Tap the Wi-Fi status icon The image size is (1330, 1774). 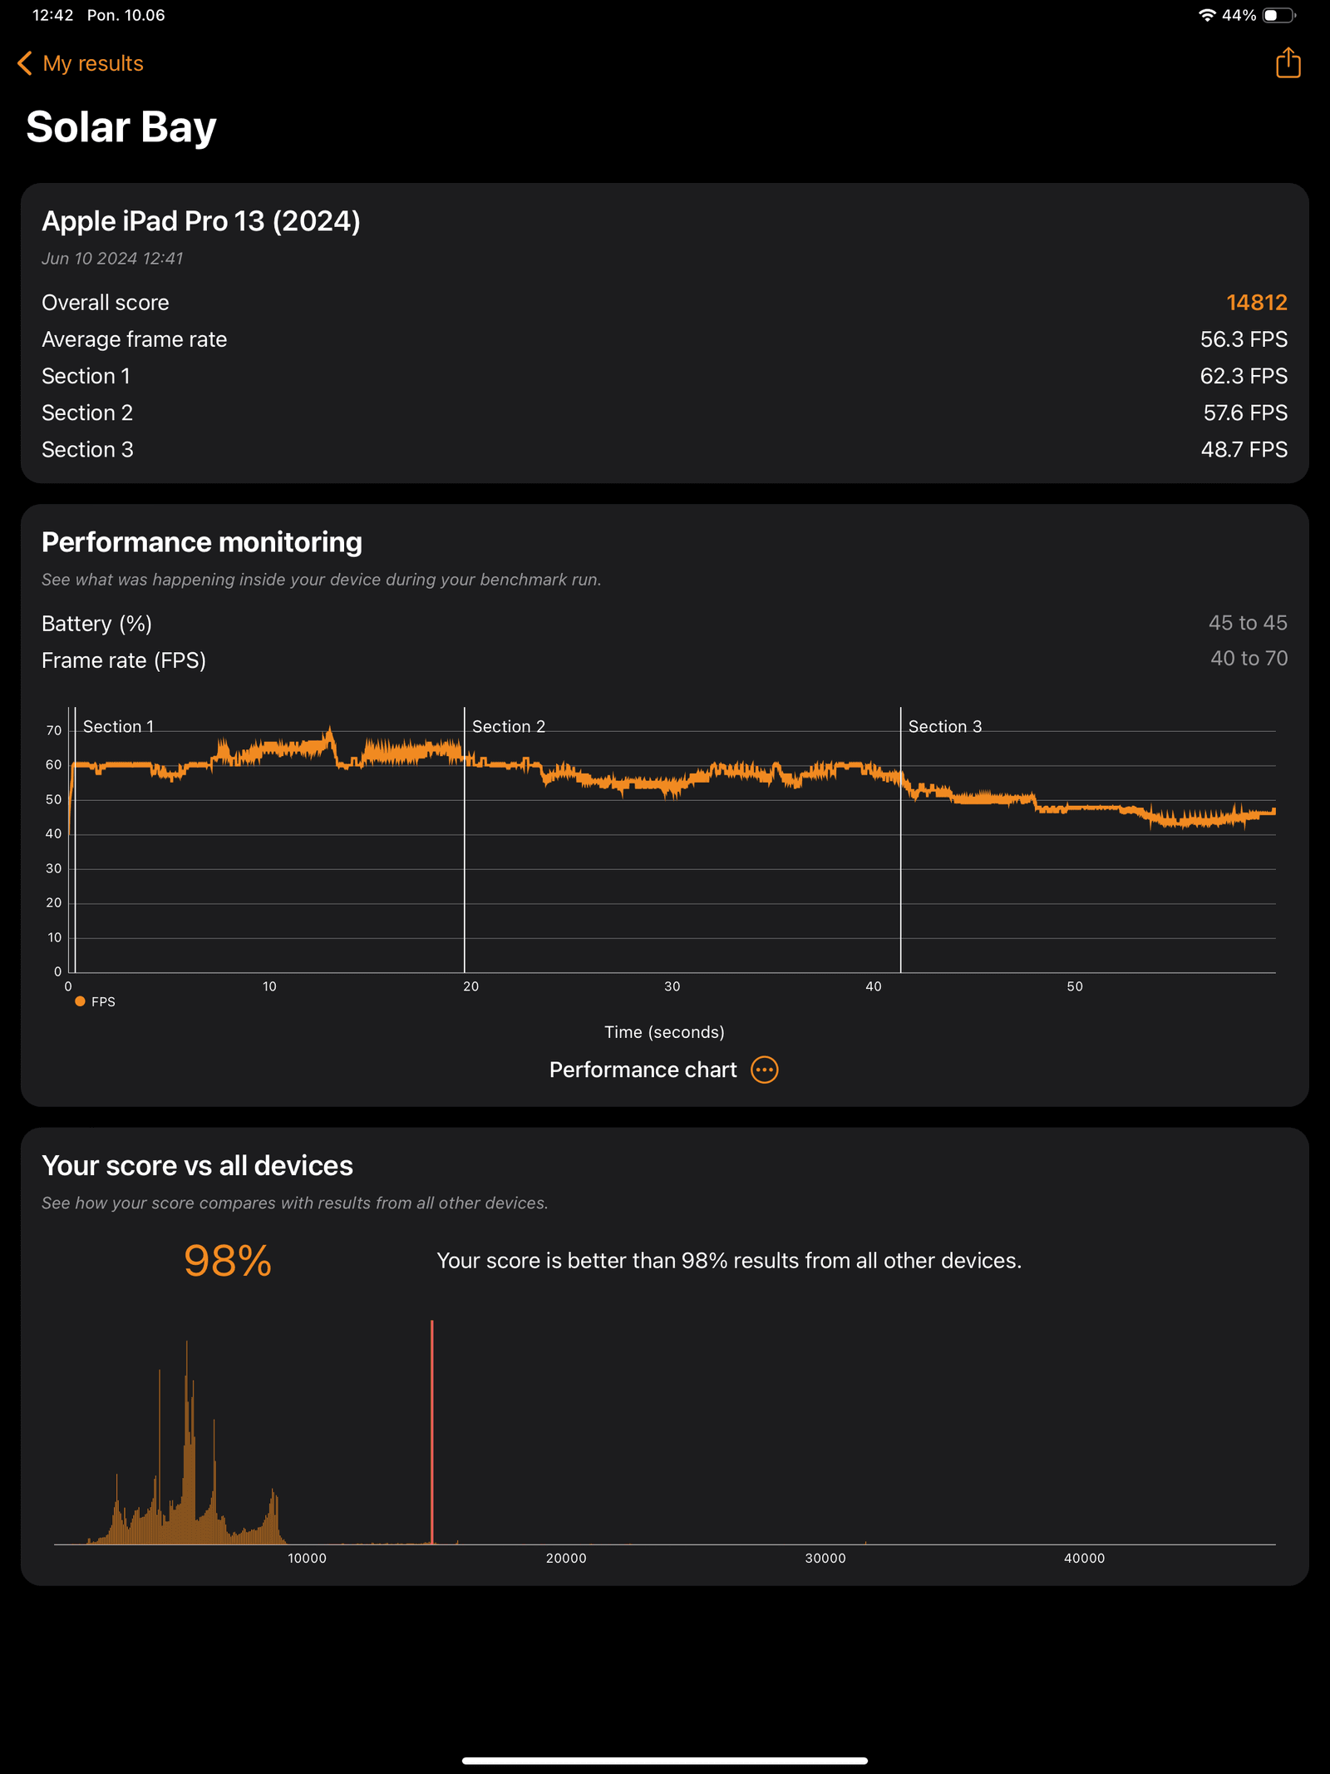pyautogui.click(x=1207, y=15)
